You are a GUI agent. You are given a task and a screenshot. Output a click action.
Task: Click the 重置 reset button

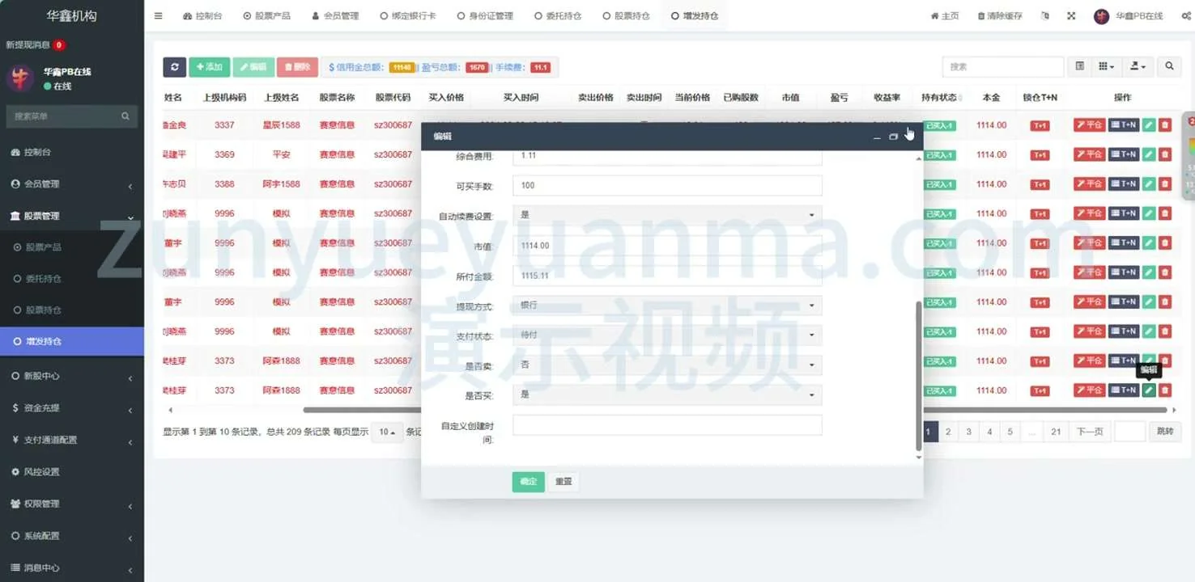click(563, 482)
